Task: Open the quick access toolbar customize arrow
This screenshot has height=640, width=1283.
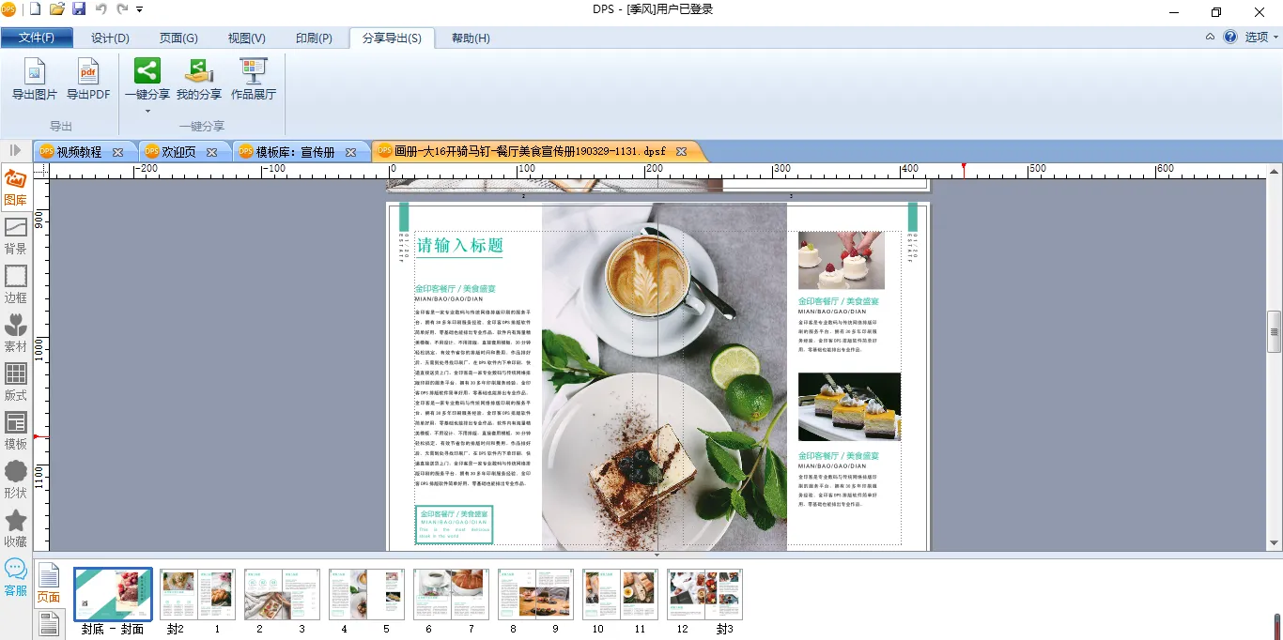Action: [140, 9]
